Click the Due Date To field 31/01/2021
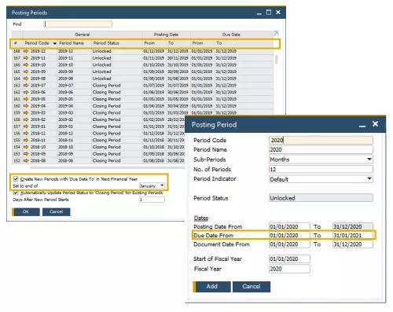Screen dimensions: 393x312 point(353,235)
